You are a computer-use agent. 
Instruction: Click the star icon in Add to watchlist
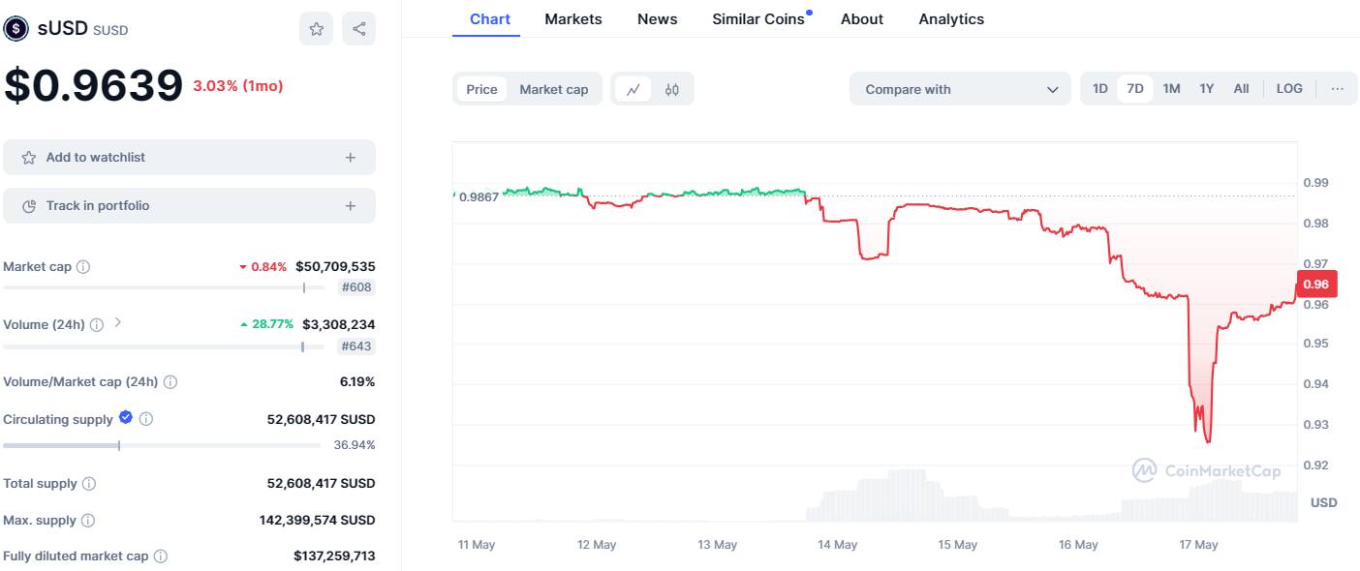click(x=29, y=157)
